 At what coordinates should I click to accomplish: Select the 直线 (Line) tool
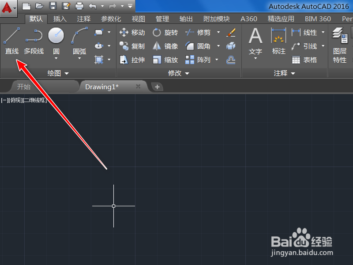12,41
